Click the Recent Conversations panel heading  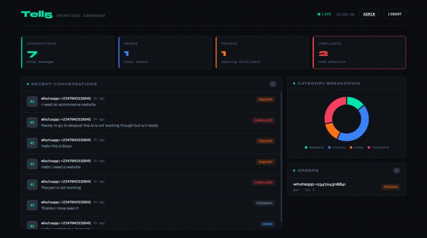[64, 84]
